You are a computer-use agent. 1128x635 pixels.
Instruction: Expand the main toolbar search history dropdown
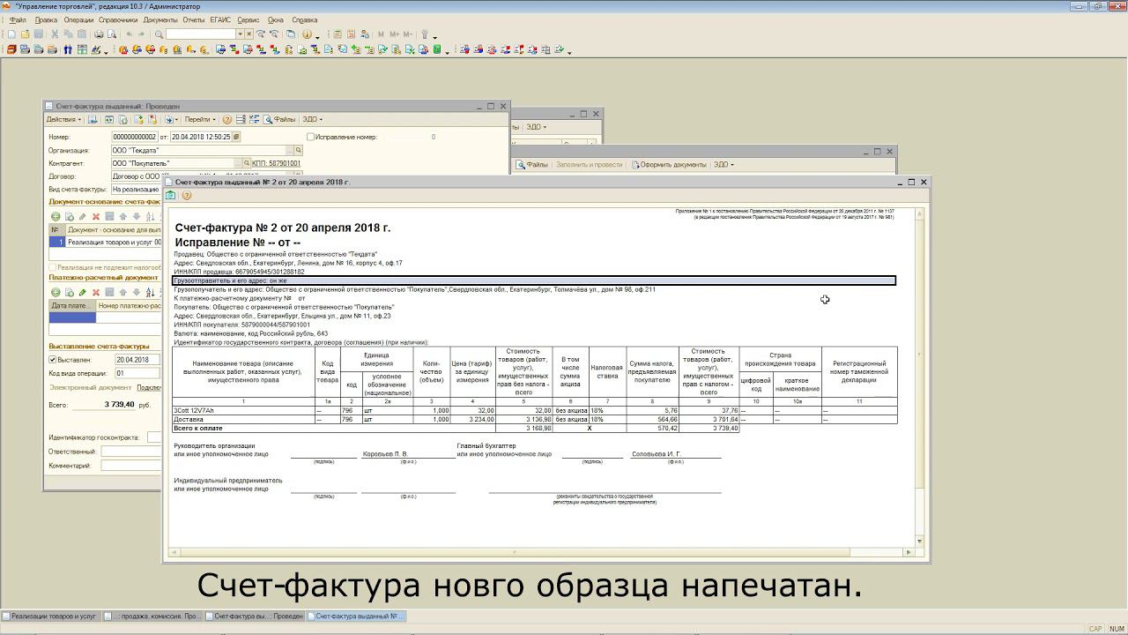[x=240, y=34]
